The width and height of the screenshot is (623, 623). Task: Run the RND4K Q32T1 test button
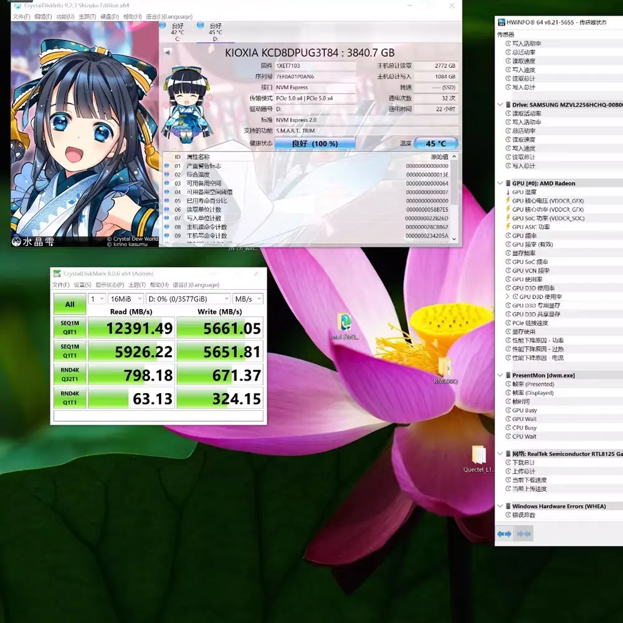pos(70,374)
